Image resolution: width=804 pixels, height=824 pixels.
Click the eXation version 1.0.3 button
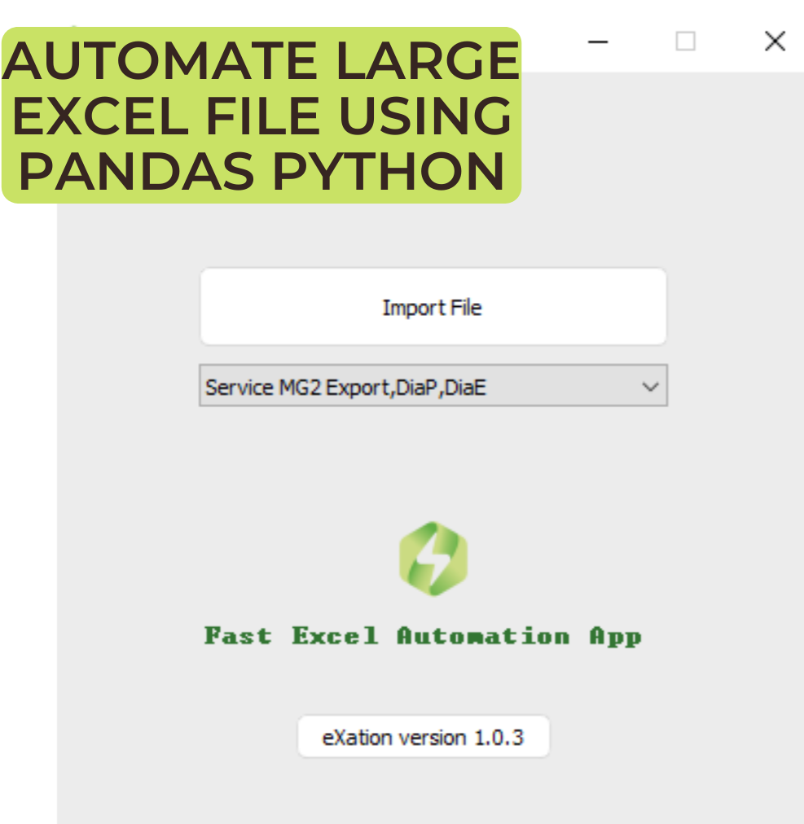424,737
